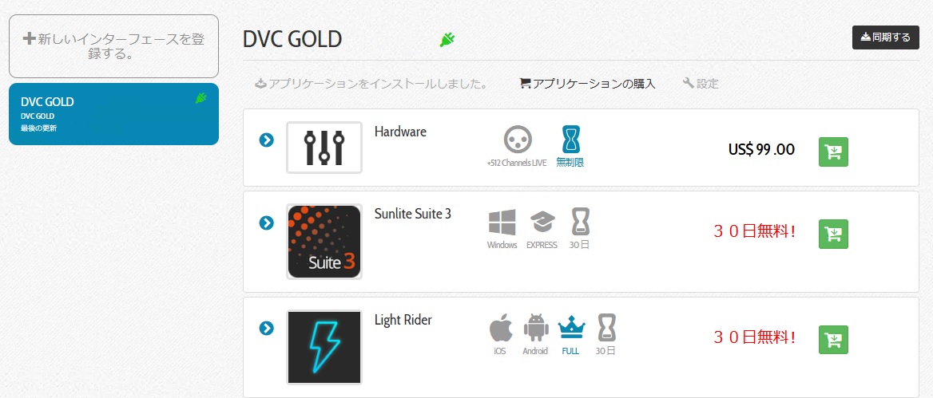Viewport: 933px width, 398px height.
Task: Add Hardware to cart with green button
Action: click(x=834, y=152)
